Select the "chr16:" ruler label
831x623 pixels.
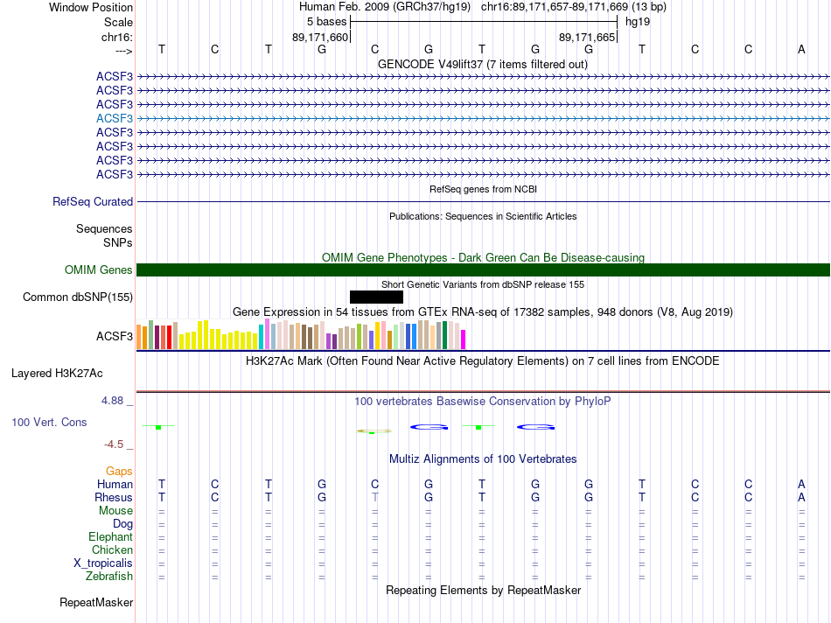(116, 37)
